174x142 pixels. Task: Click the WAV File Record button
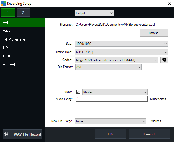[22, 134]
